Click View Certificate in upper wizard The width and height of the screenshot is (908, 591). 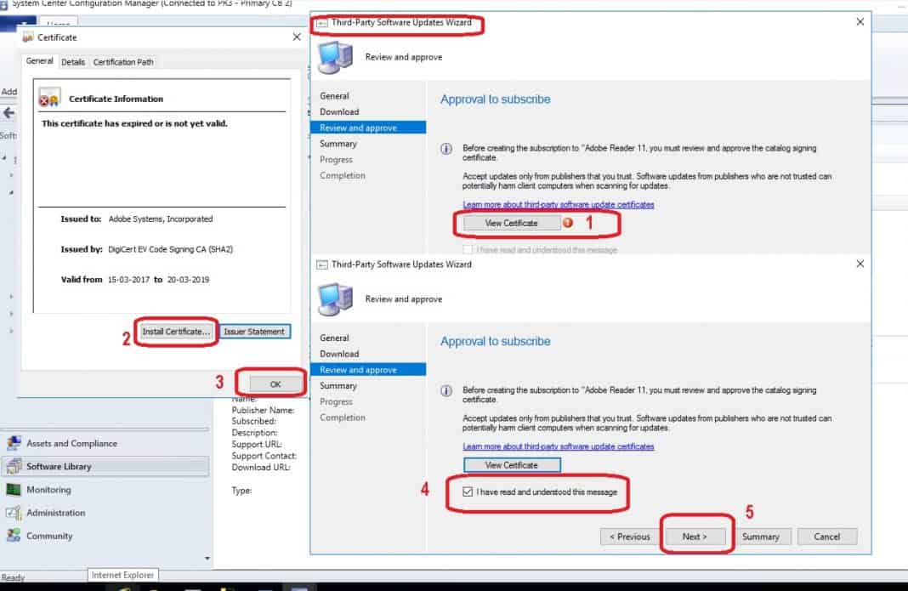point(511,223)
